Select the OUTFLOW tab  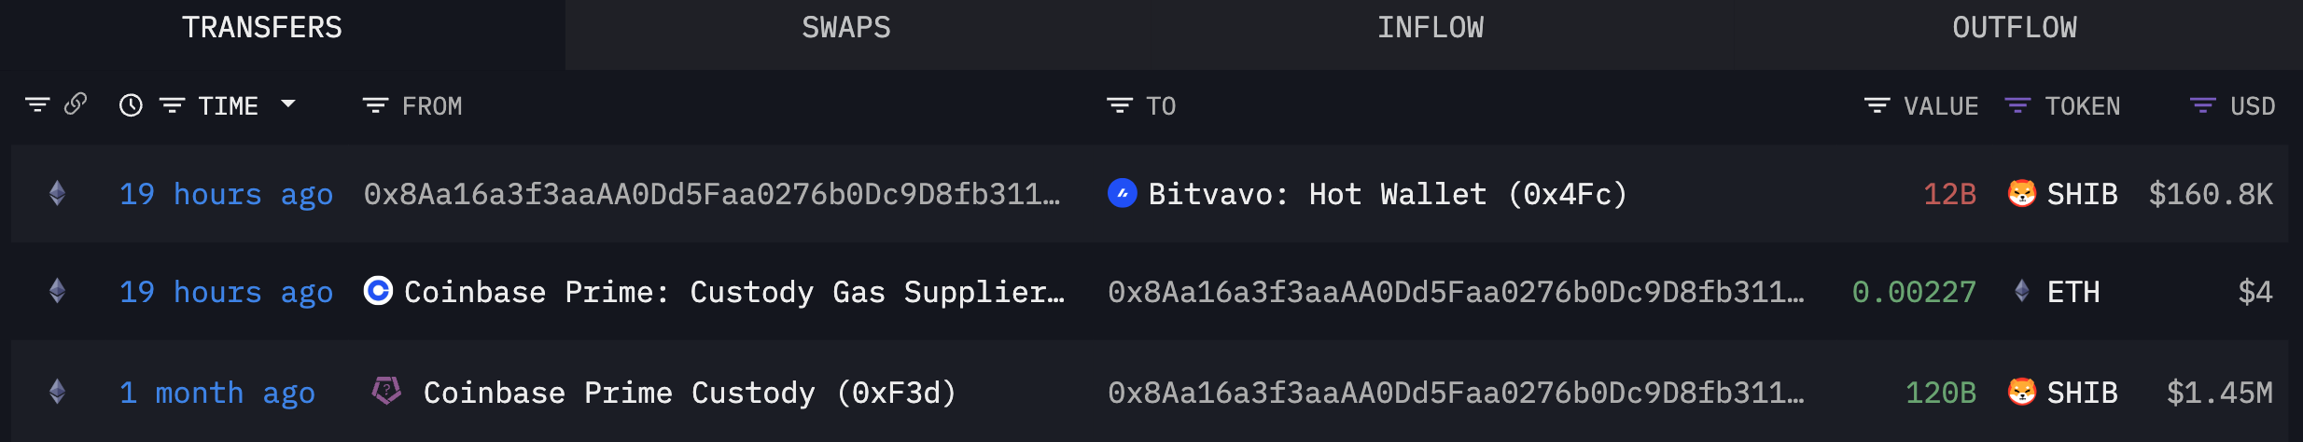point(2014,28)
